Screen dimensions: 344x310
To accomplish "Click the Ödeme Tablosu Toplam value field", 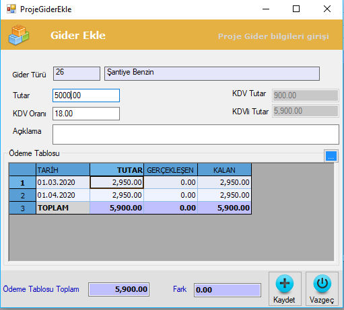I will point(118,289).
